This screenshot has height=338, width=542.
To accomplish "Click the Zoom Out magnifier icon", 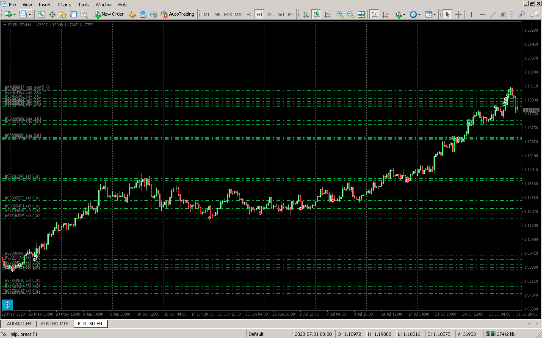I will [x=351, y=14].
